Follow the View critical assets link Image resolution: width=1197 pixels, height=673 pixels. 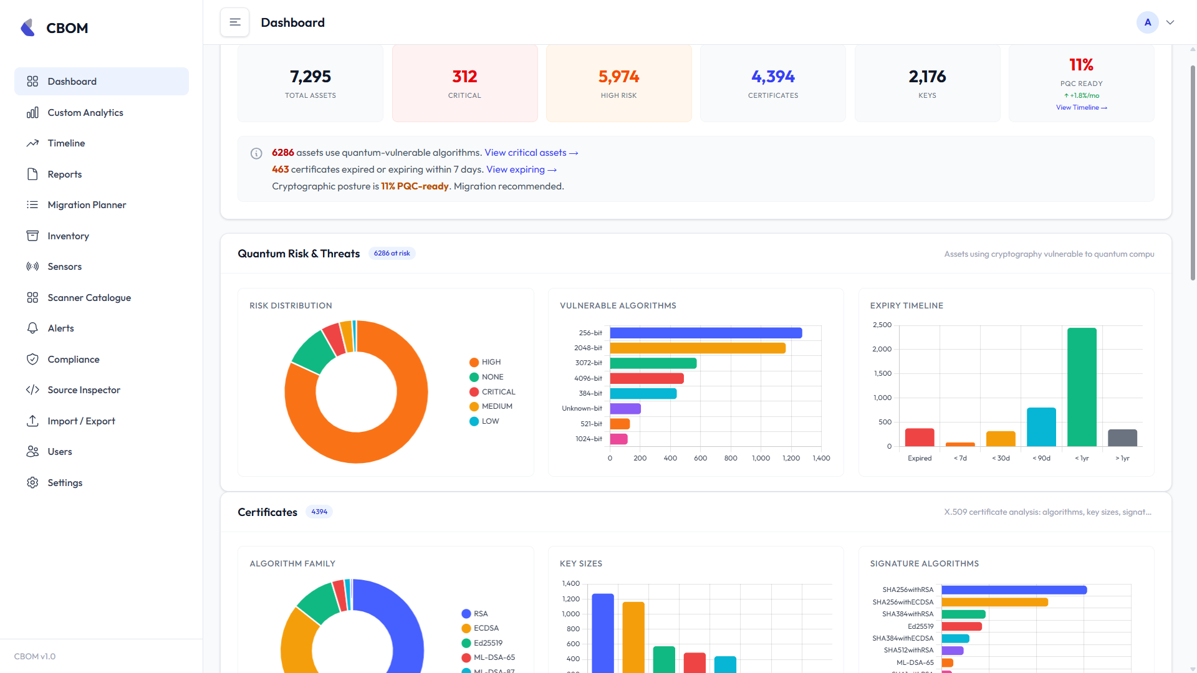(531, 153)
